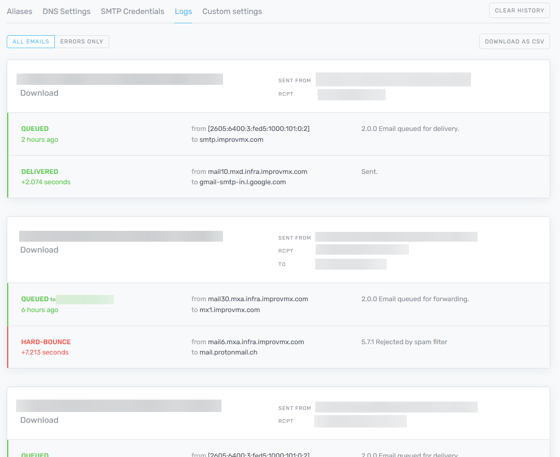Select the Logs tab

point(183,11)
